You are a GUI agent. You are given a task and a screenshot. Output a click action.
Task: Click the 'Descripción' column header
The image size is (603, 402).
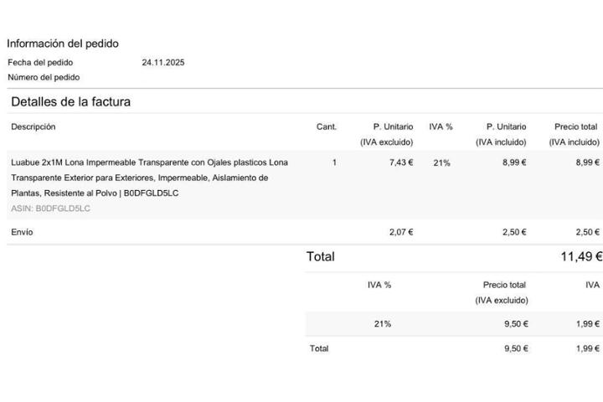(x=33, y=126)
